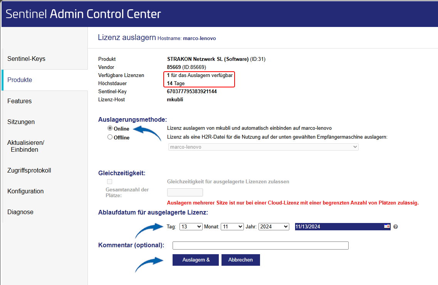Click the Gesamtanzahl der Plätze field
The height and width of the screenshot is (285, 438).
[185, 192]
